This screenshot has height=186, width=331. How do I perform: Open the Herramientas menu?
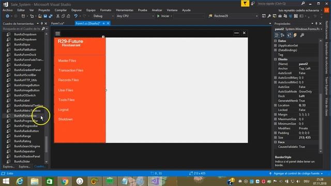pyautogui.click(x=125, y=10)
